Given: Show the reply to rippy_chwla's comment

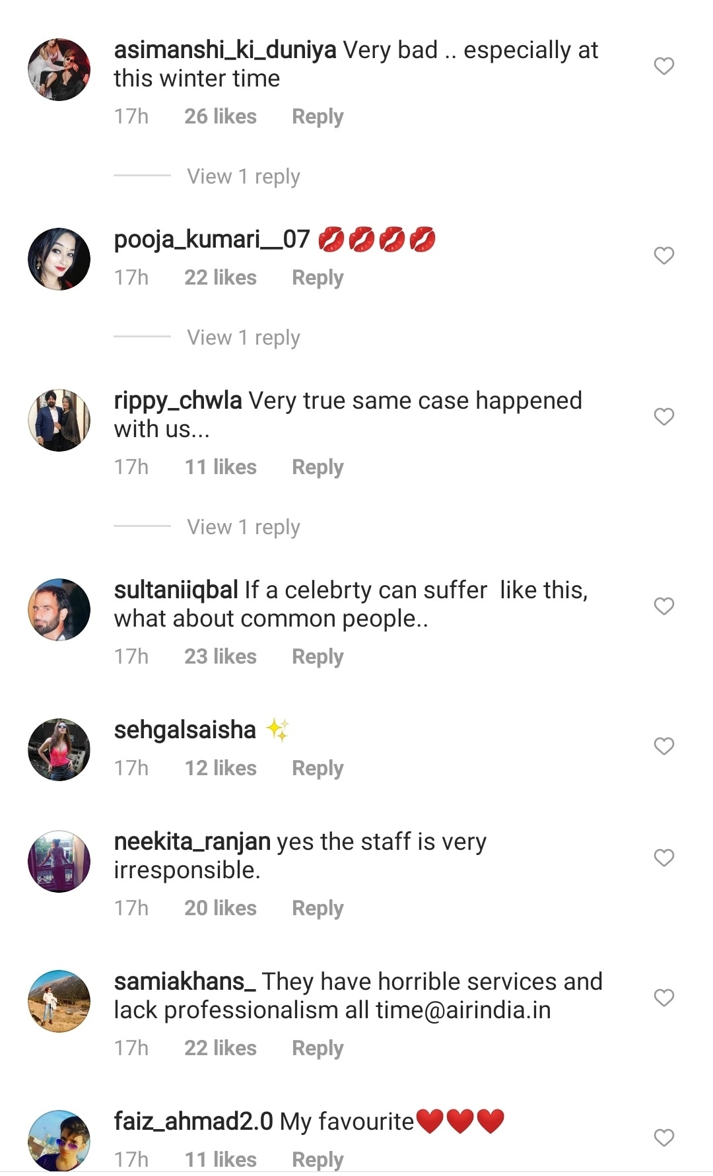Looking at the screenshot, I should point(243,527).
